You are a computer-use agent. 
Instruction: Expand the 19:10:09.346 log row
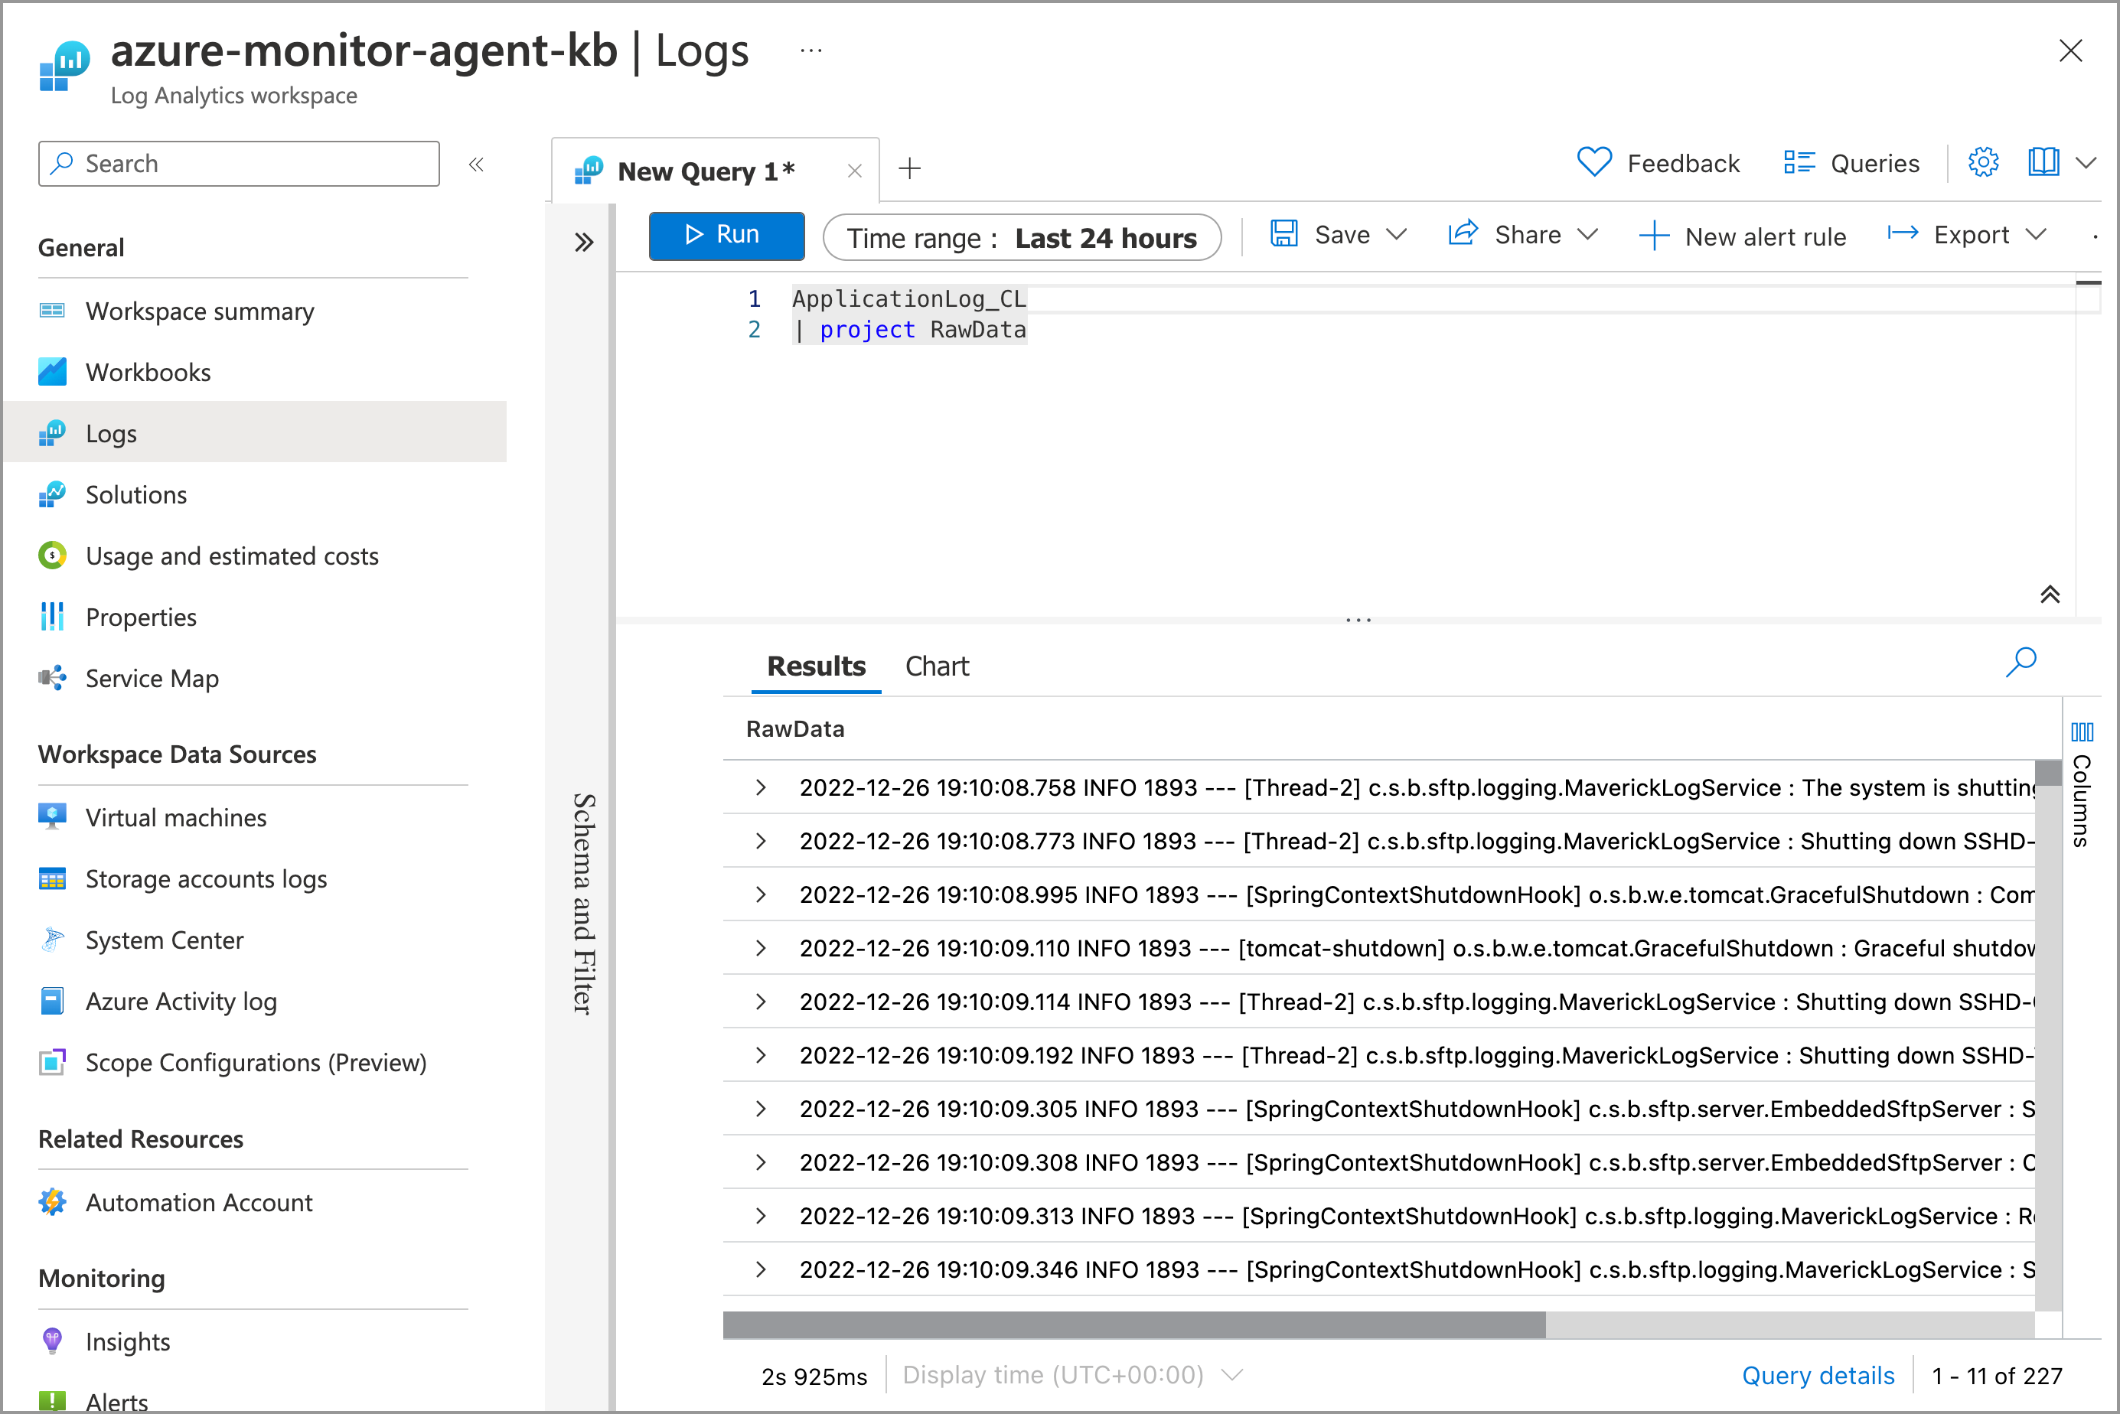[761, 1269]
